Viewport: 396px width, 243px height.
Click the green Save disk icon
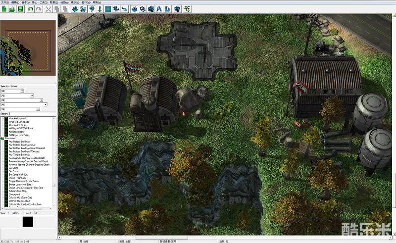click(x=20, y=9)
